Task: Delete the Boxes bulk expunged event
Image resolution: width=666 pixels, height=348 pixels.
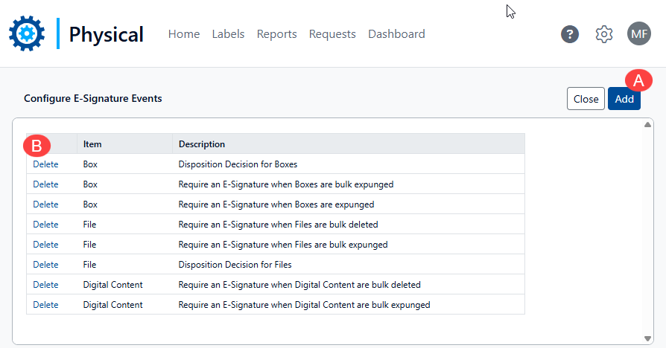Action: 45,184
